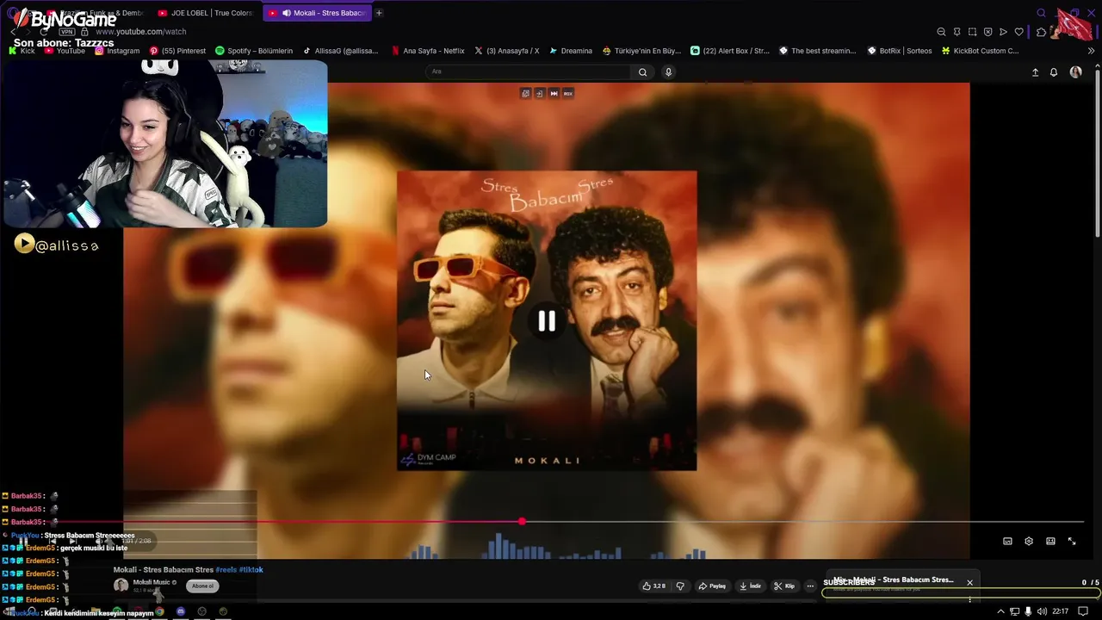Open the browser extensions cube icon
Viewport: 1102px width, 620px height.
tap(1041, 32)
